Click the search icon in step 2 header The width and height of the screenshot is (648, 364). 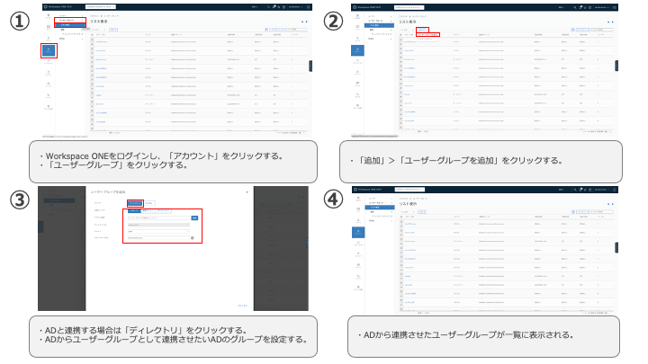(575, 7)
